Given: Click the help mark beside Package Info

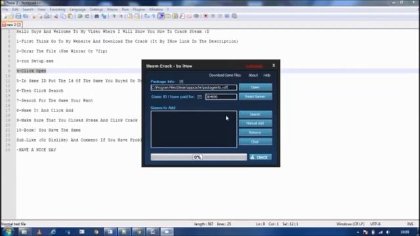Looking at the screenshot, I should [181, 81].
